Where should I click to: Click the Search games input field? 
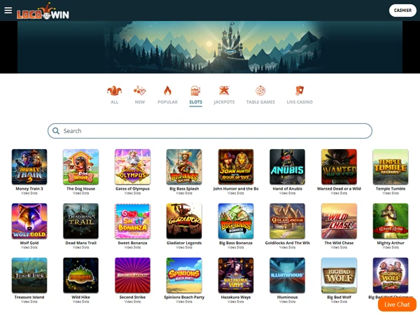pos(210,131)
